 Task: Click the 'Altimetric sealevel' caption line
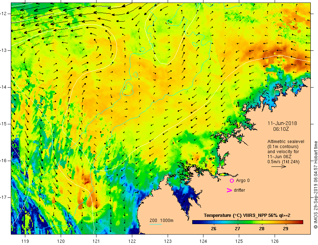click(x=286, y=142)
